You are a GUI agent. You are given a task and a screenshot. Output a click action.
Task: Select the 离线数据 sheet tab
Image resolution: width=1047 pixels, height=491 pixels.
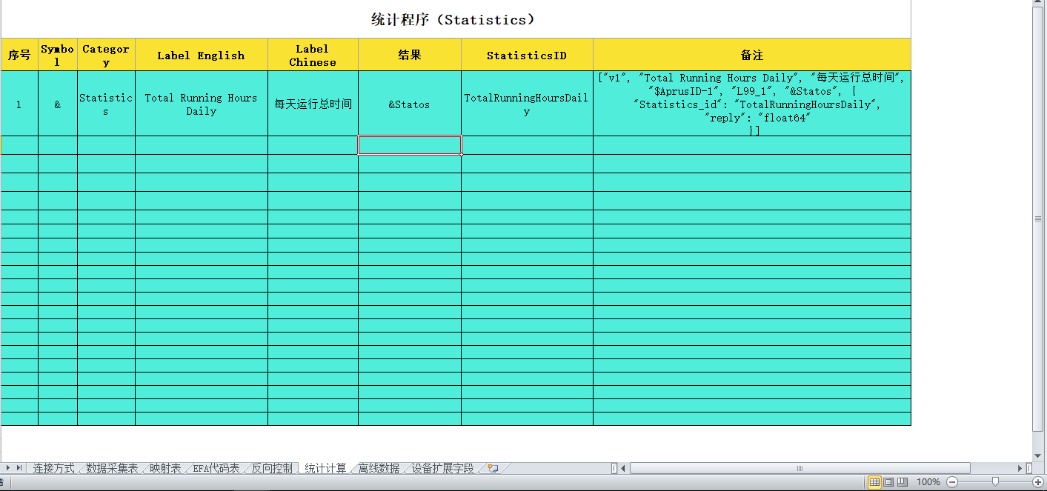click(x=379, y=469)
